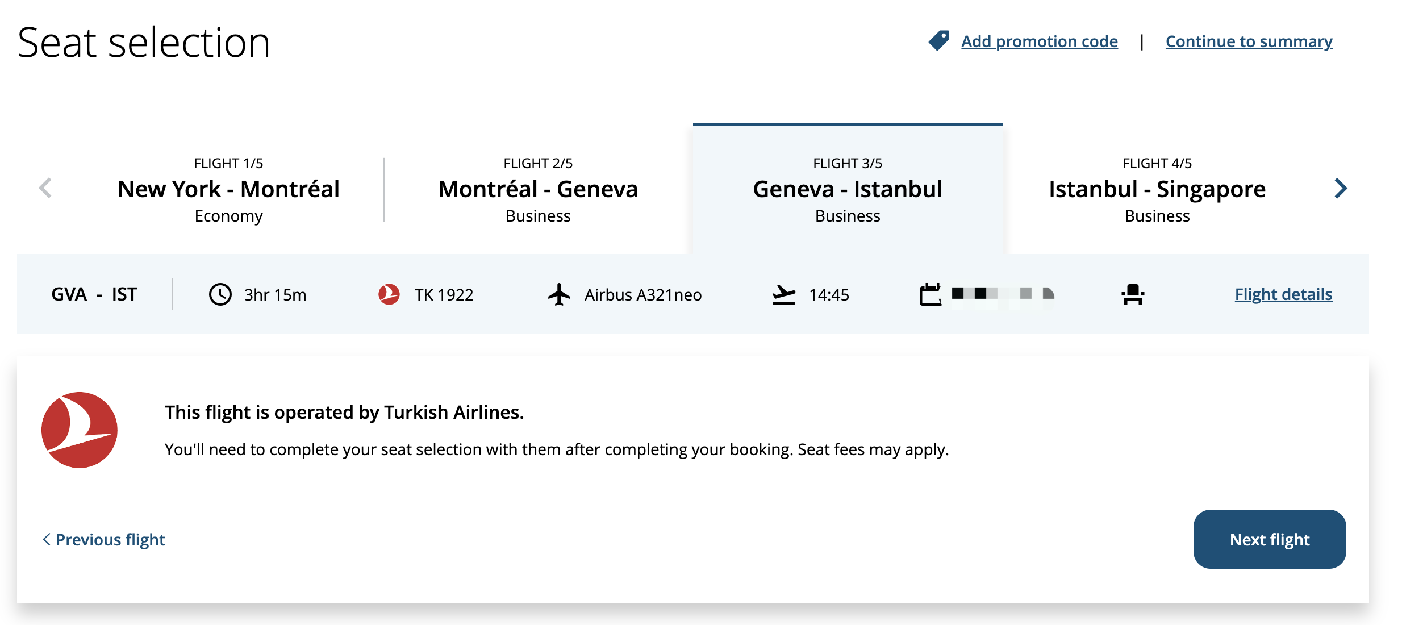Screen dimensions: 1402x625
Task: Click the Turkish Airlines logo beside TK 1922
Action: click(389, 294)
